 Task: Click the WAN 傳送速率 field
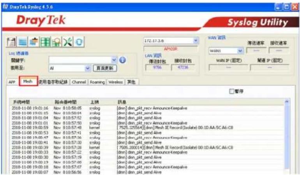click(x=256, y=51)
